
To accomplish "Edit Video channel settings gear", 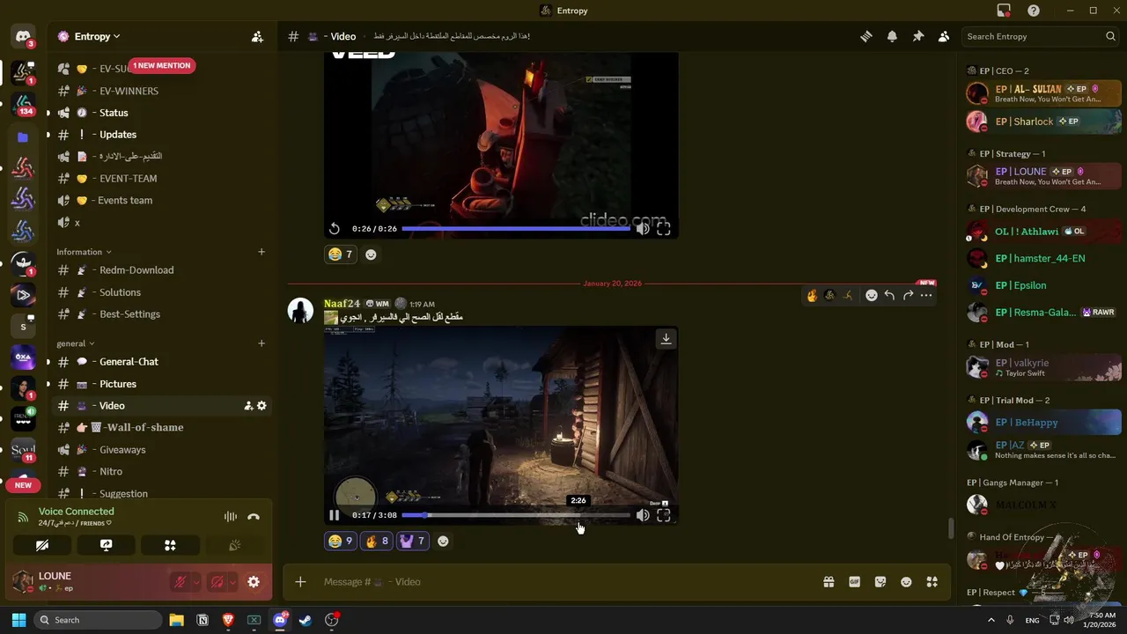I will (x=261, y=406).
